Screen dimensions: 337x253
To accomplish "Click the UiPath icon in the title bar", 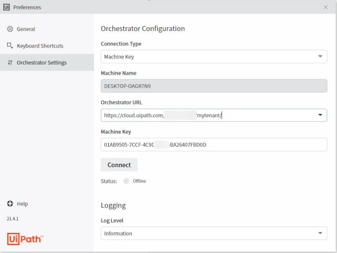I will 7,7.
